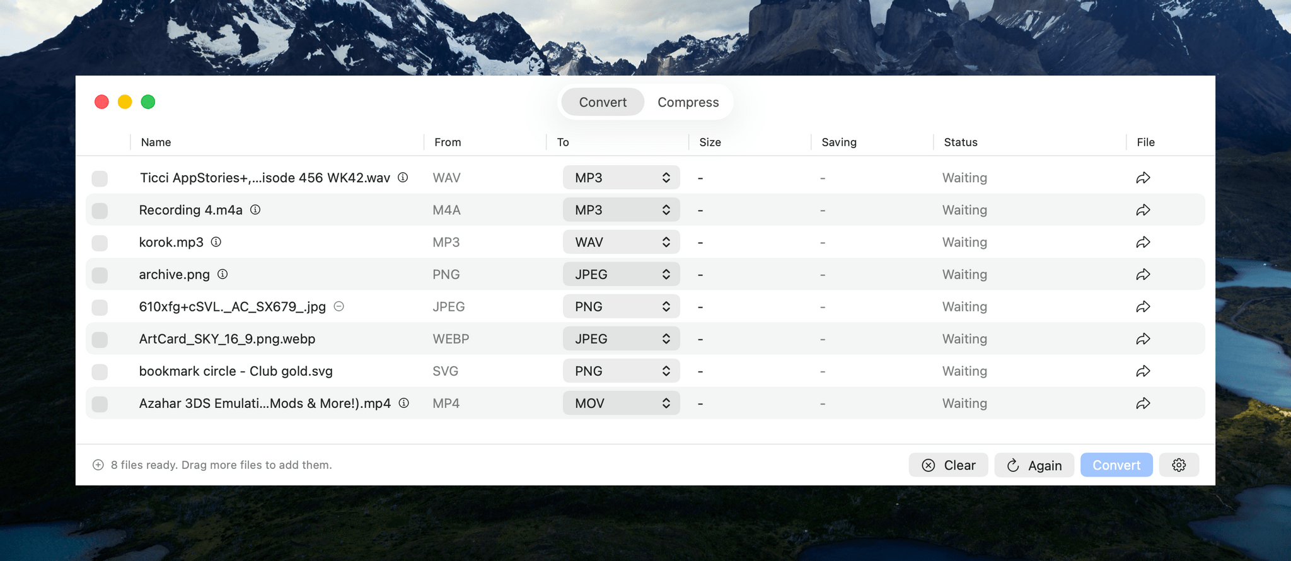Open settings via the gear icon
The width and height of the screenshot is (1291, 561).
point(1179,465)
